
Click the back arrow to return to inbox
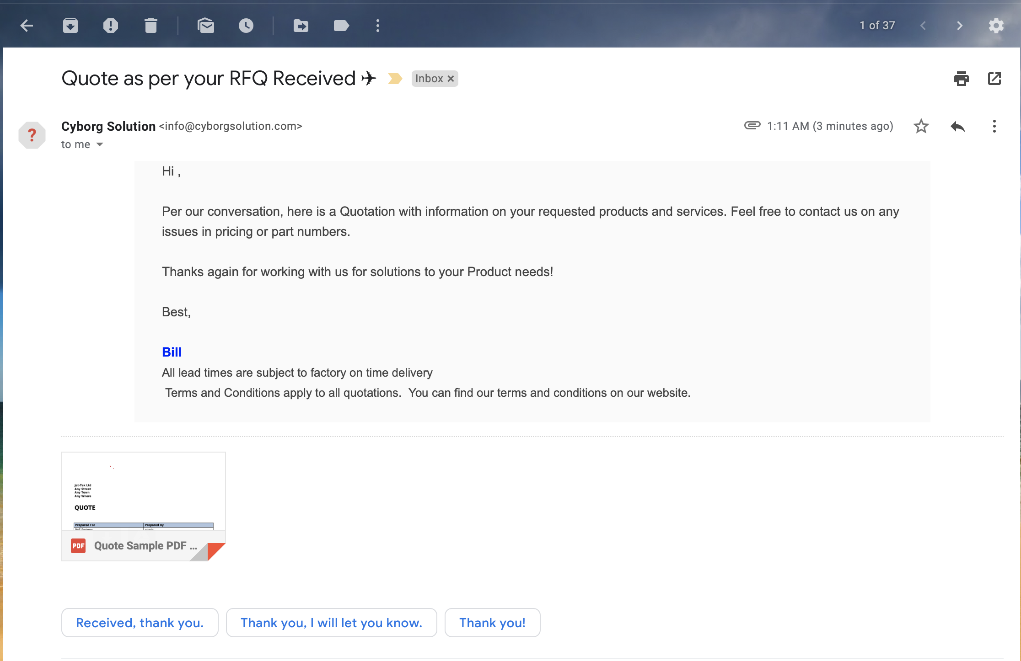[x=26, y=25]
